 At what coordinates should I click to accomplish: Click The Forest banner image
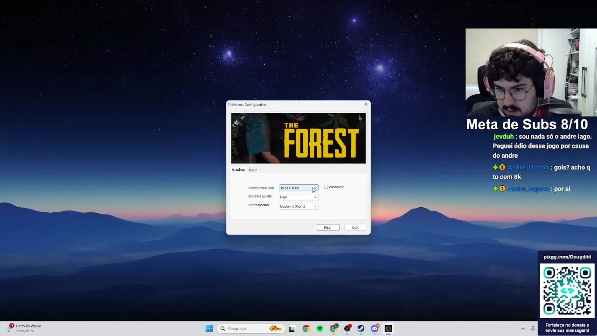tap(298, 138)
